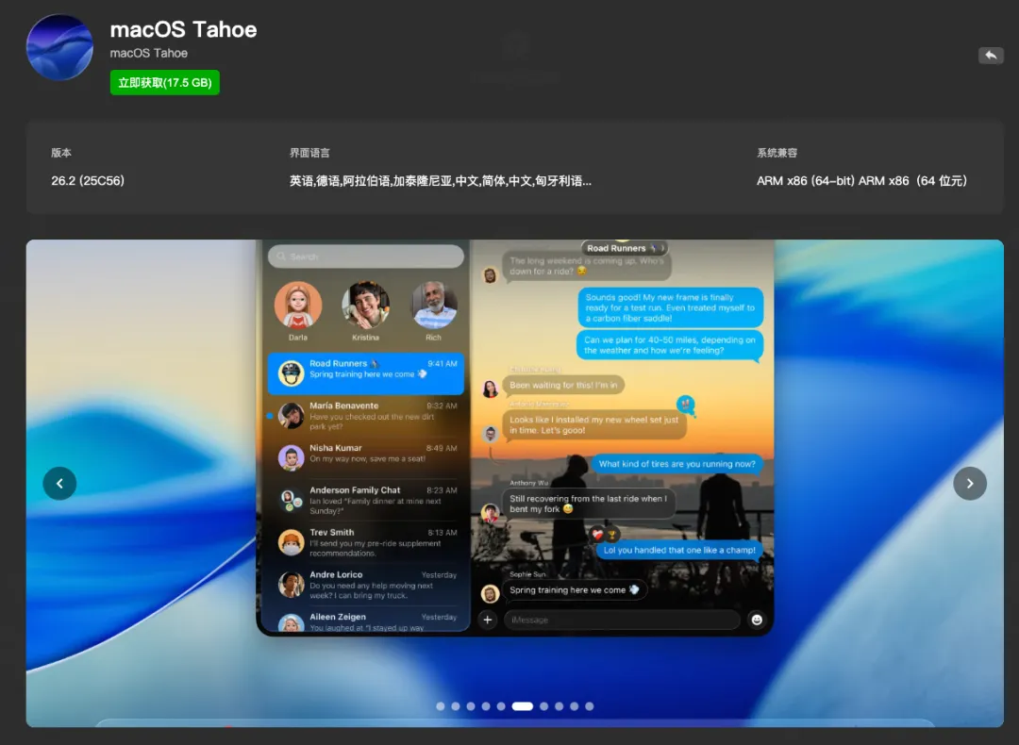The image size is (1019, 745).
Task: Click the version value 26.2 (25C56)
Action: 88,180
